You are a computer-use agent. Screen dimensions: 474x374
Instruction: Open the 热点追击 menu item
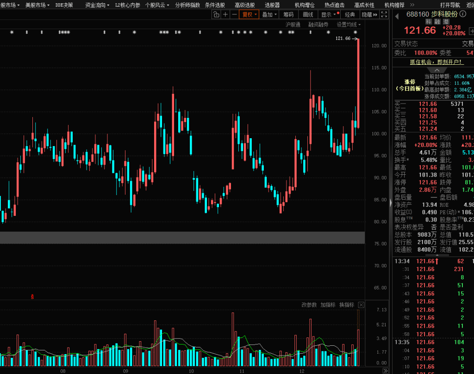coord(334,5)
